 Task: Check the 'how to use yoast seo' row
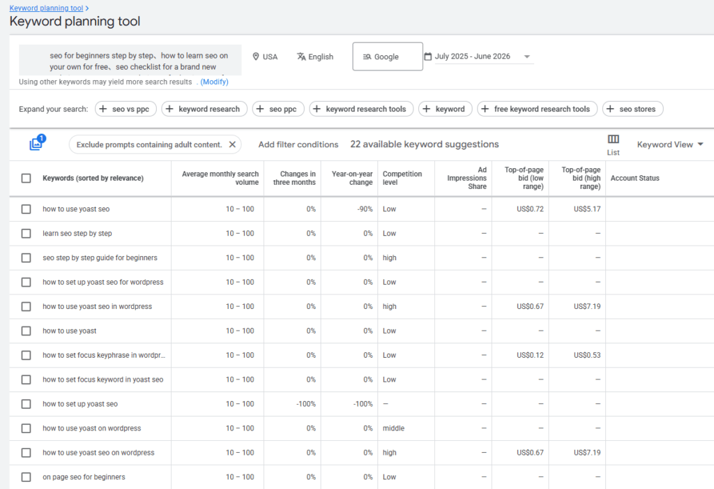[x=26, y=209]
